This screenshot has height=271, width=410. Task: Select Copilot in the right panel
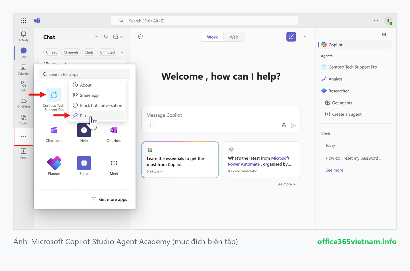(355, 45)
